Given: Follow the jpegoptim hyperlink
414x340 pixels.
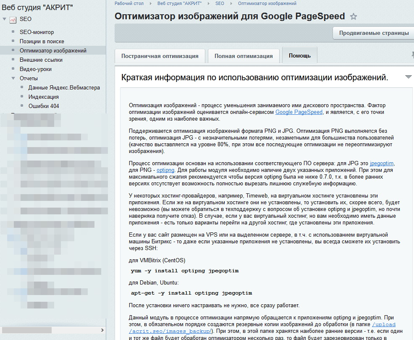Looking at the screenshot, I should (x=382, y=163).
